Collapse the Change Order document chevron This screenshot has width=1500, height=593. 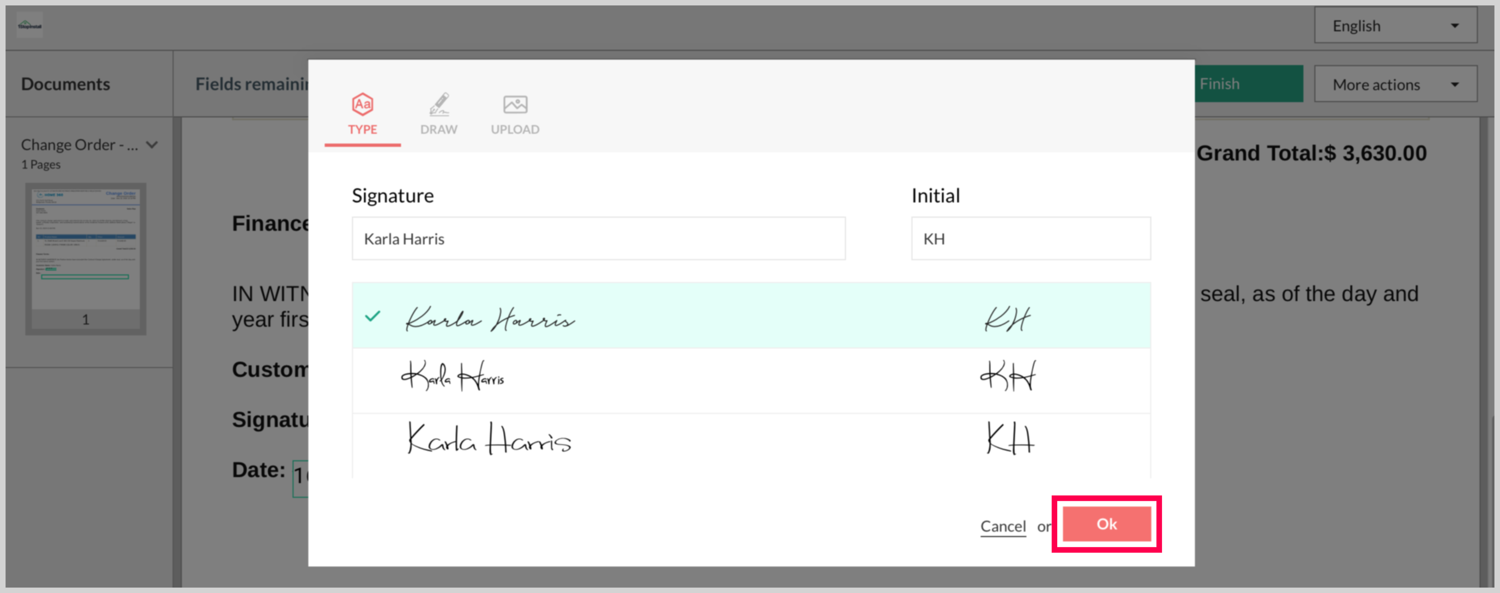click(153, 144)
